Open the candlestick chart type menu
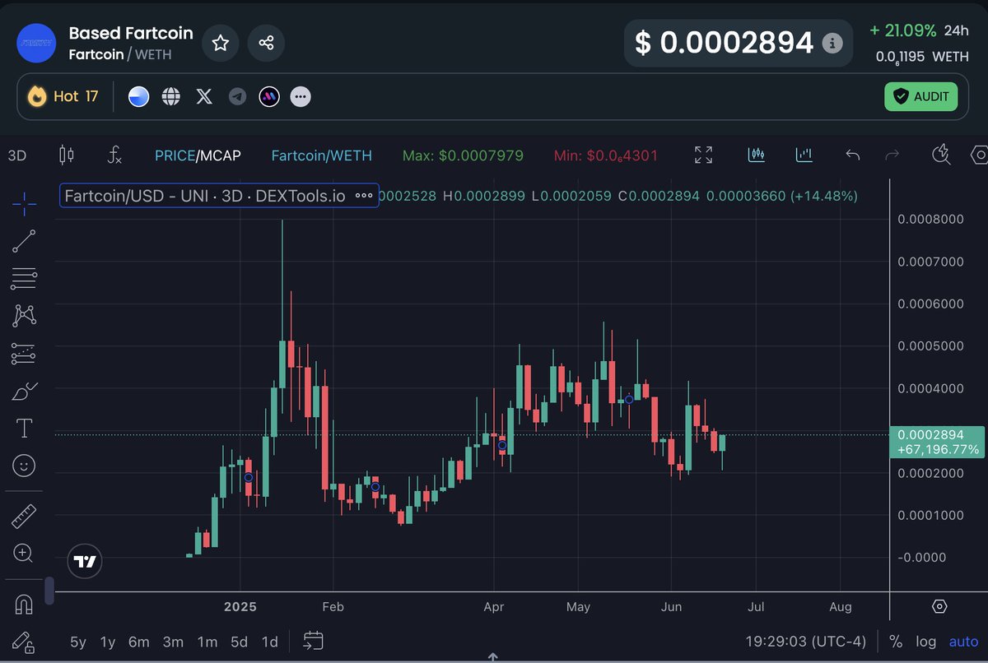The image size is (988, 663). (67, 155)
